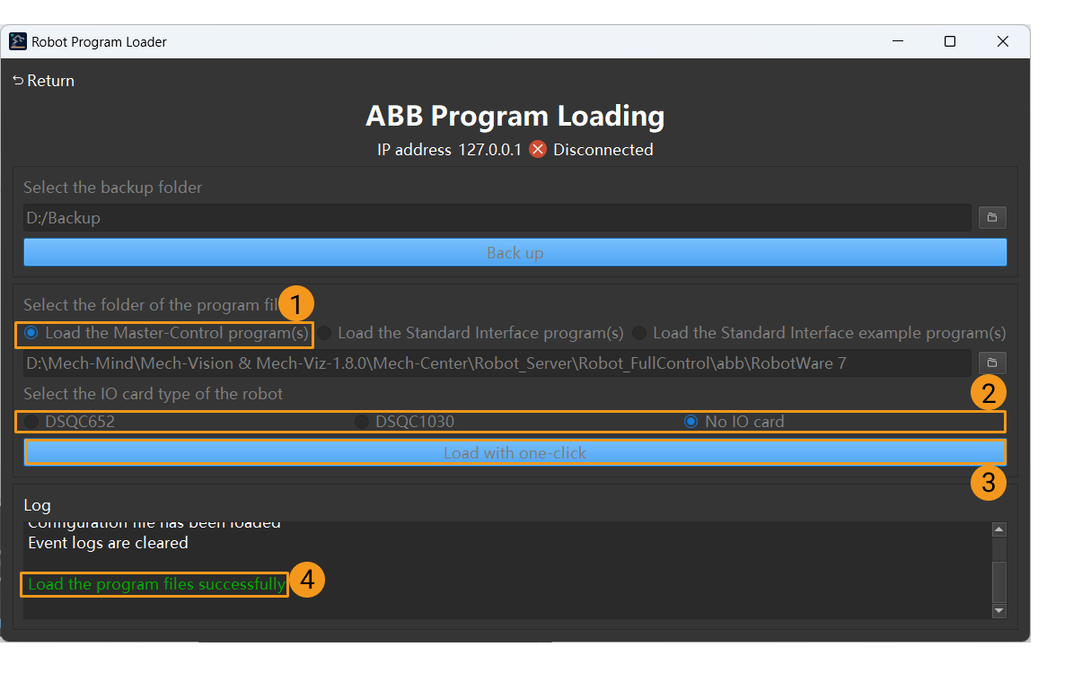This screenshot has height=673, width=1073.
Task: Click the red disconnected status icon
Action: point(537,150)
